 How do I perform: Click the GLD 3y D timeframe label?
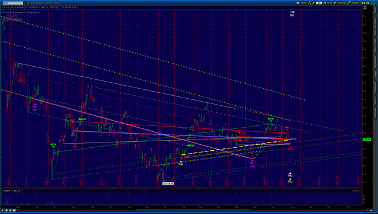click(7, 8)
